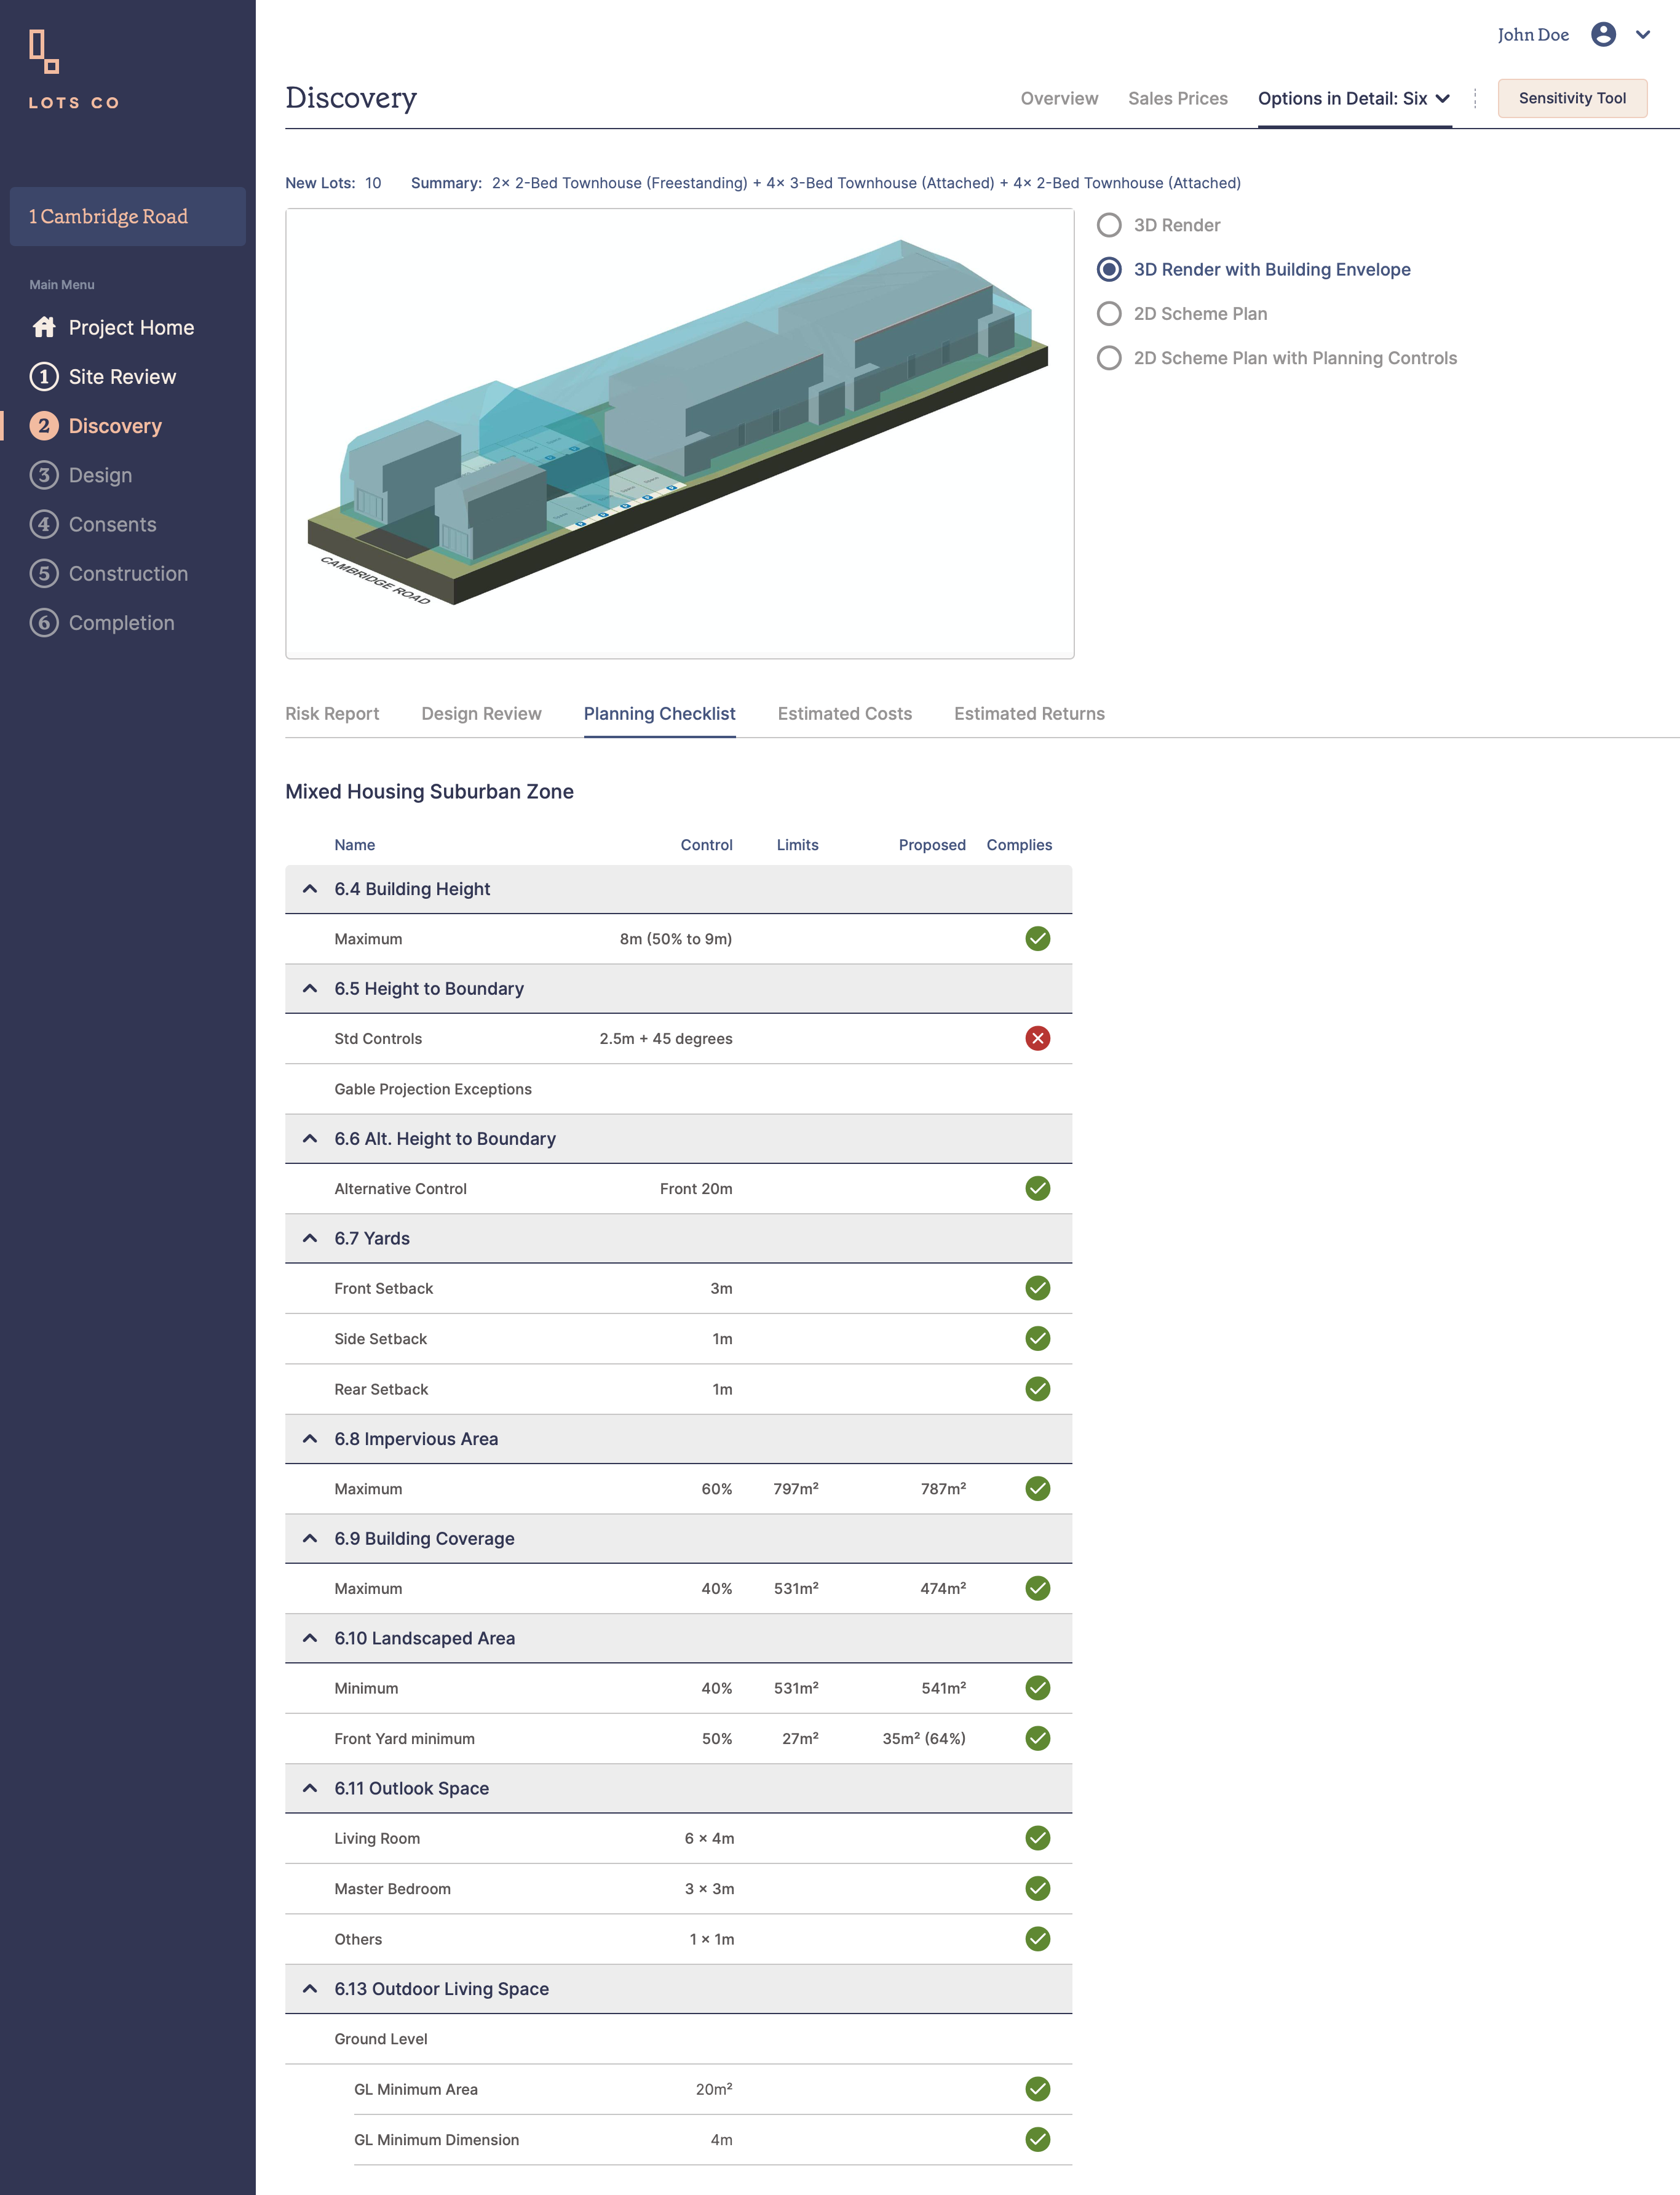Click the Site Review step 1 icon
The width and height of the screenshot is (1680, 2195).
[44, 377]
